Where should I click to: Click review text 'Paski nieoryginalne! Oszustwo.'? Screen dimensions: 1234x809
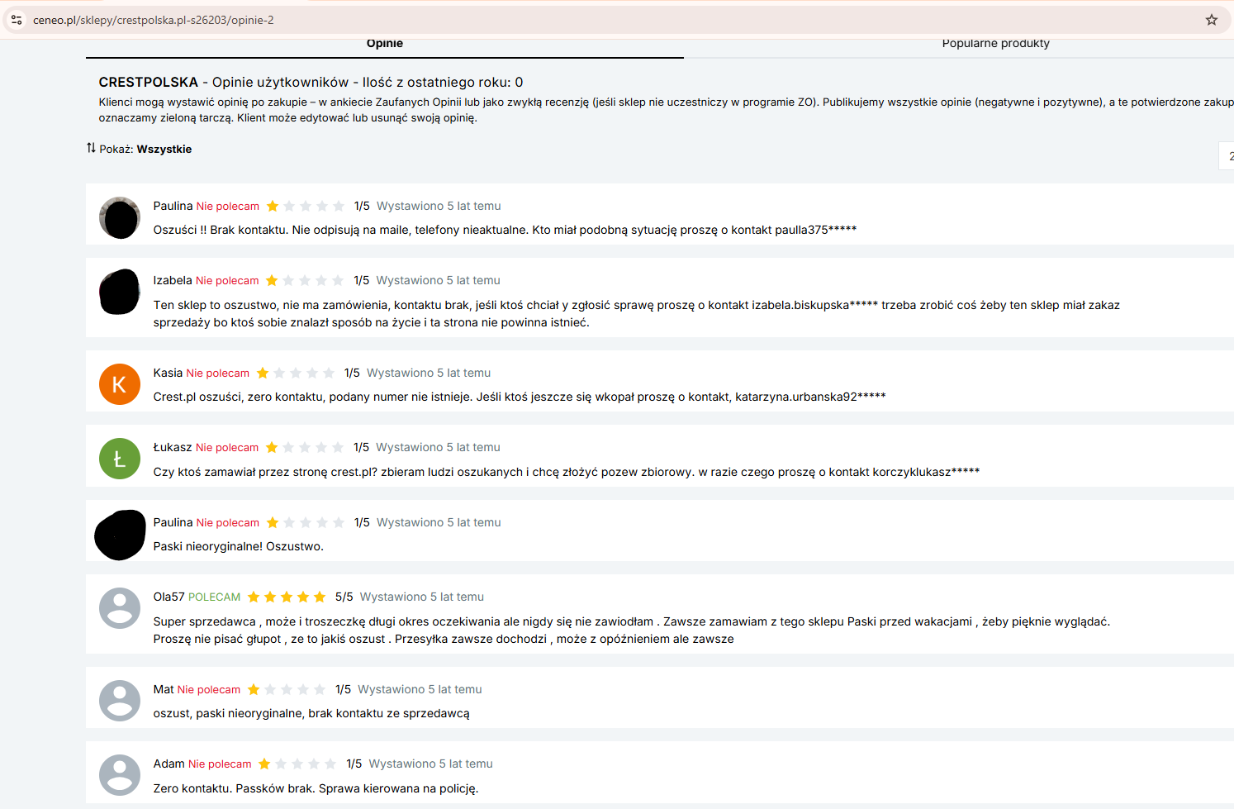(239, 547)
